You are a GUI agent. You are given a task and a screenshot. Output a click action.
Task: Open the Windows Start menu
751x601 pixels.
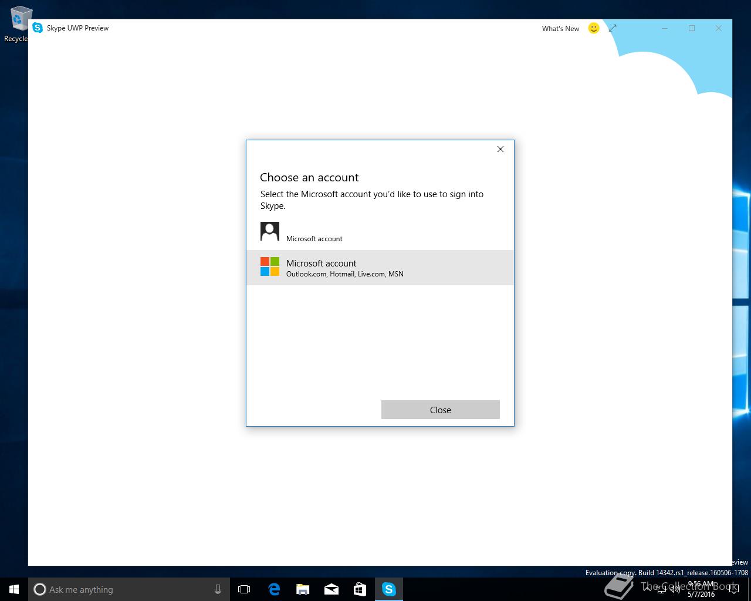[14, 589]
